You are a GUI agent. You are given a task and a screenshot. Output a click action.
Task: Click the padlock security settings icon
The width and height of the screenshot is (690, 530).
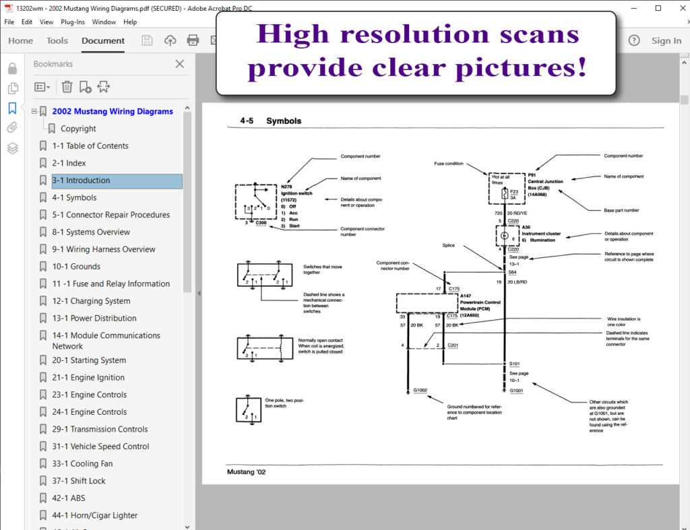point(12,68)
